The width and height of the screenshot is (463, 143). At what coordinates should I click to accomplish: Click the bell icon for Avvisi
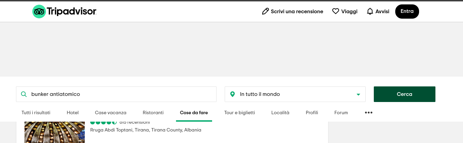coord(370,12)
